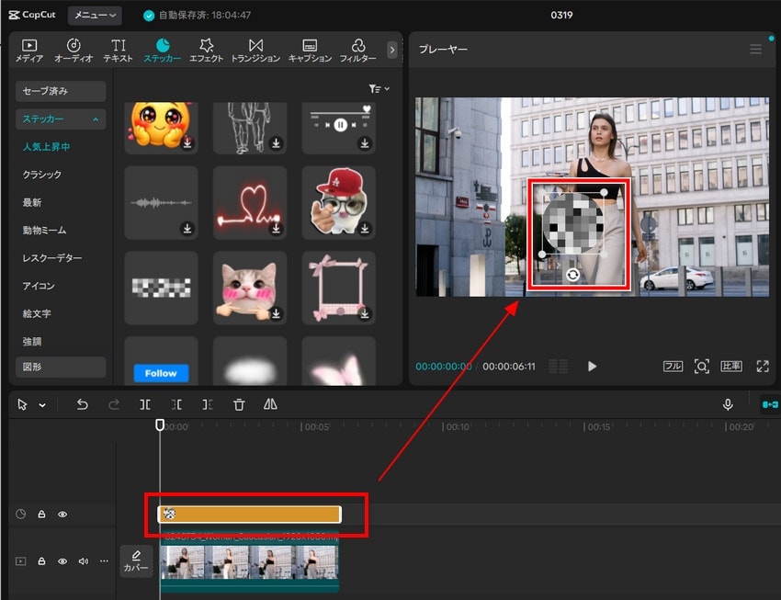Lock the main video track
This screenshot has height=600, width=781.
pyautogui.click(x=41, y=561)
